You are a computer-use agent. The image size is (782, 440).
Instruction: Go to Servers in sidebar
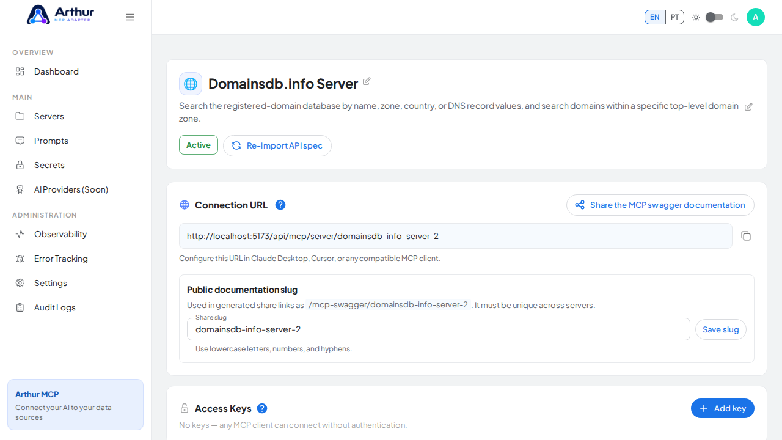(75, 116)
